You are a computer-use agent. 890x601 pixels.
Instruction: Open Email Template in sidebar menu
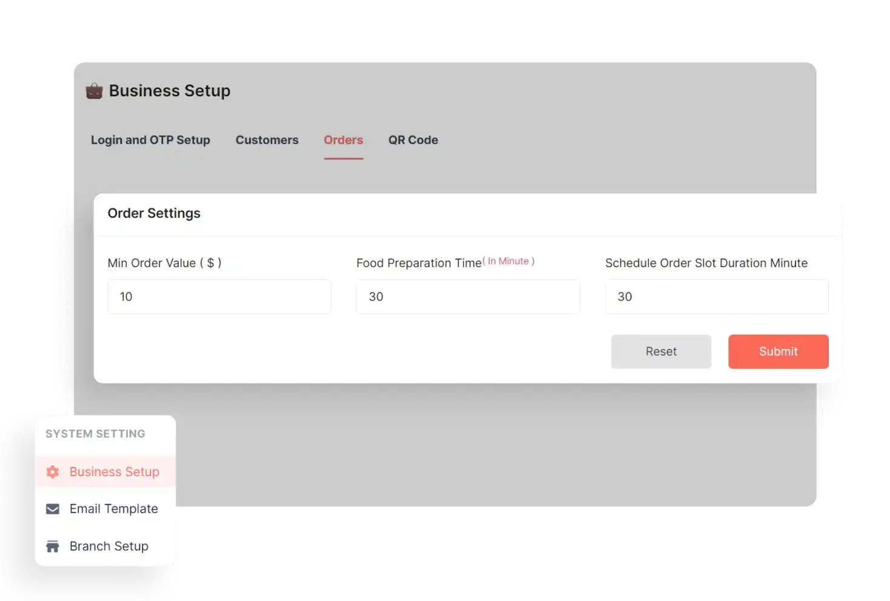pyautogui.click(x=105, y=509)
